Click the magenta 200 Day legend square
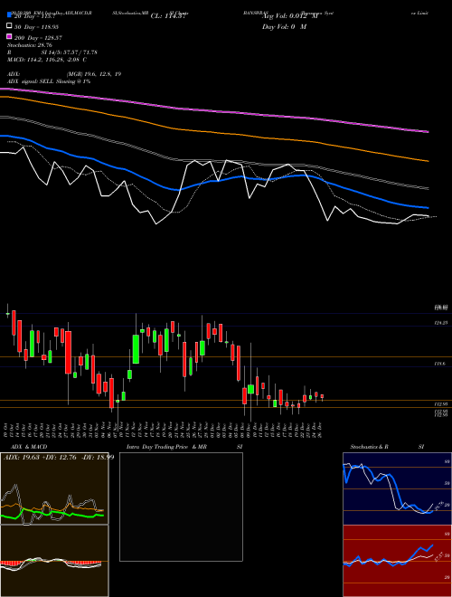 (10, 37)
